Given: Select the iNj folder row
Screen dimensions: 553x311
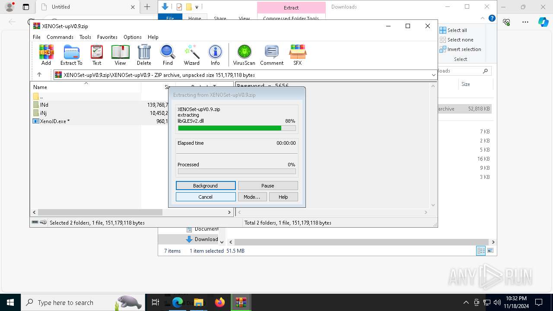Looking at the screenshot, I should tap(100, 113).
